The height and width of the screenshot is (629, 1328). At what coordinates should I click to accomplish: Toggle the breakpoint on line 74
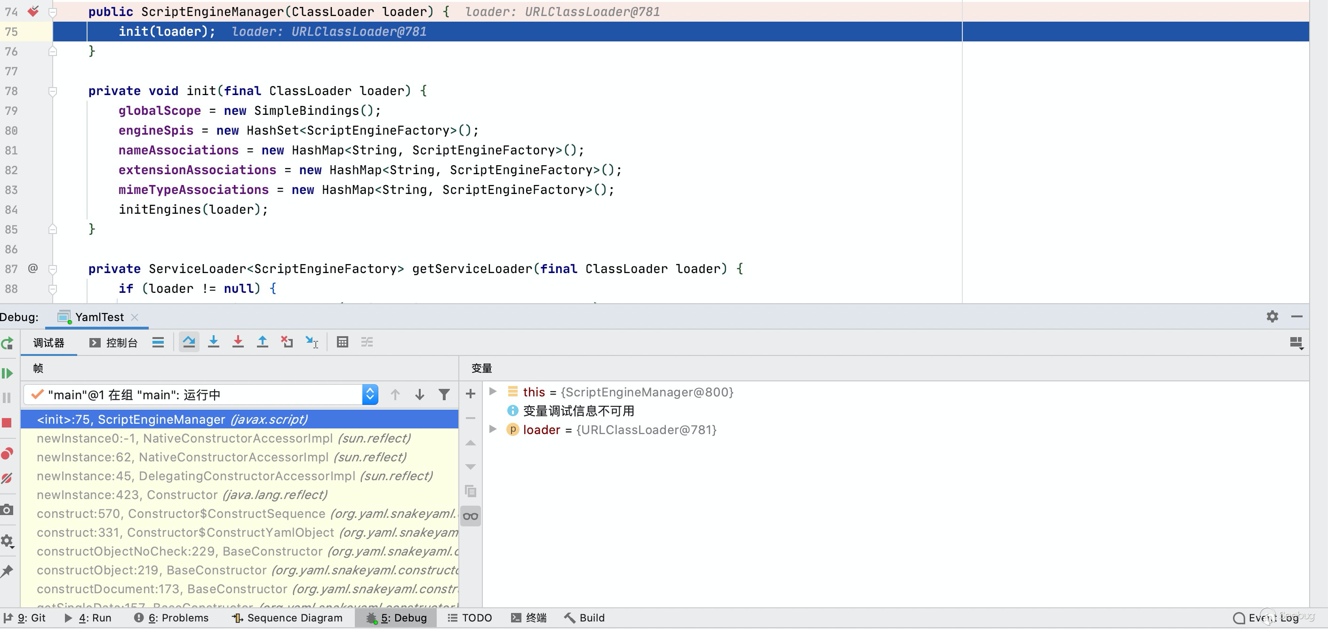[x=33, y=11]
